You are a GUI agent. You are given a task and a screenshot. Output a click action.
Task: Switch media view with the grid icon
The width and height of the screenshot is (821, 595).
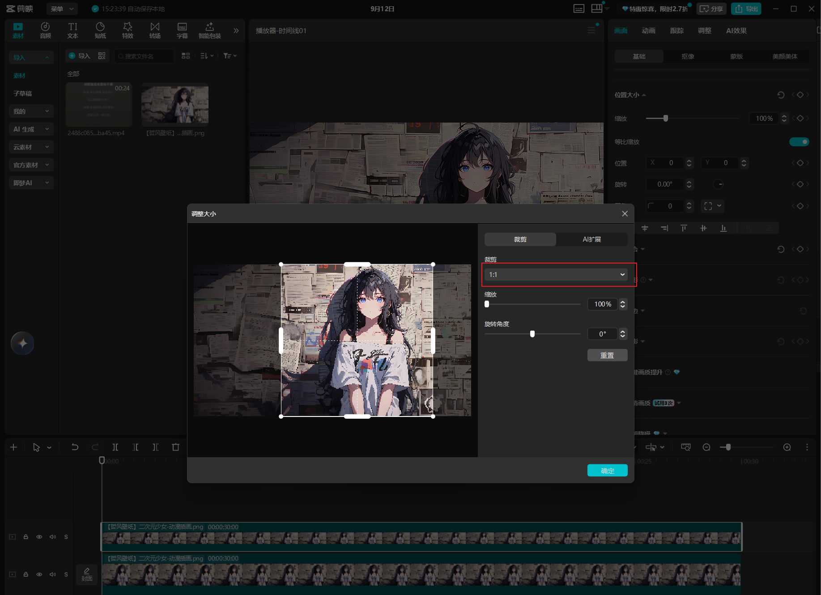(186, 55)
